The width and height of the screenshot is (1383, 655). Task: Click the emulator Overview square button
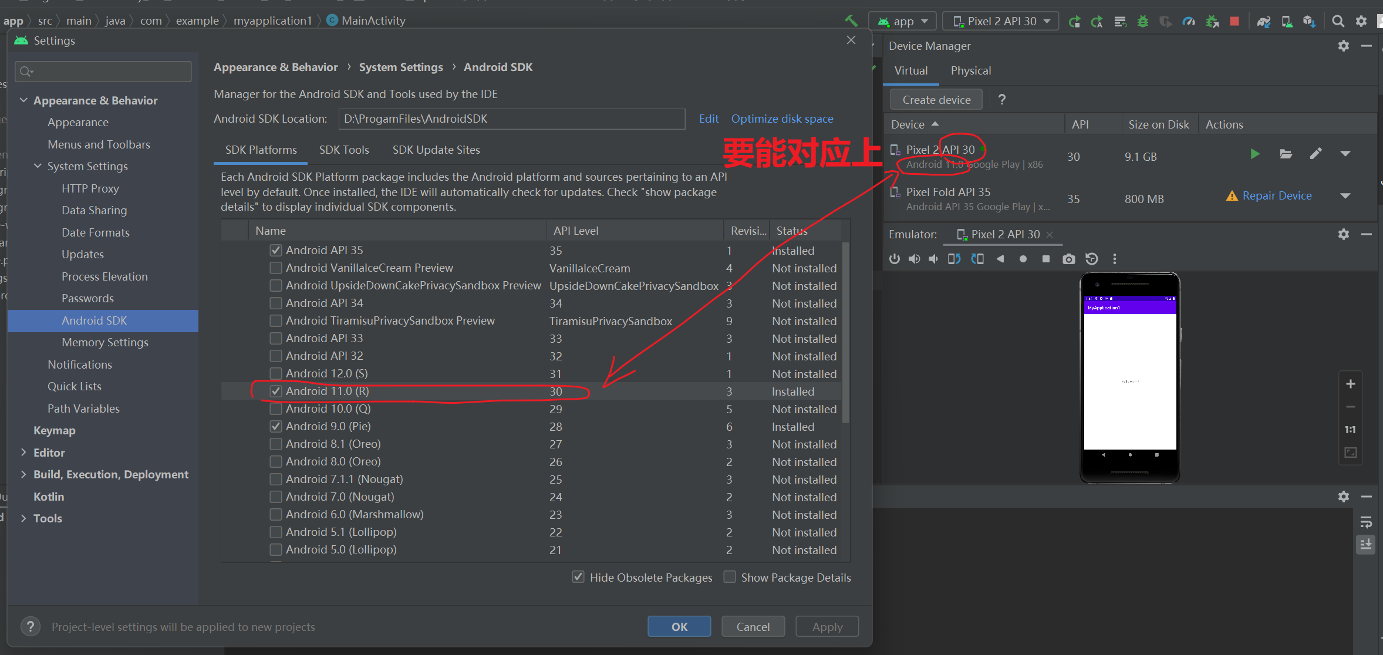(1045, 259)
